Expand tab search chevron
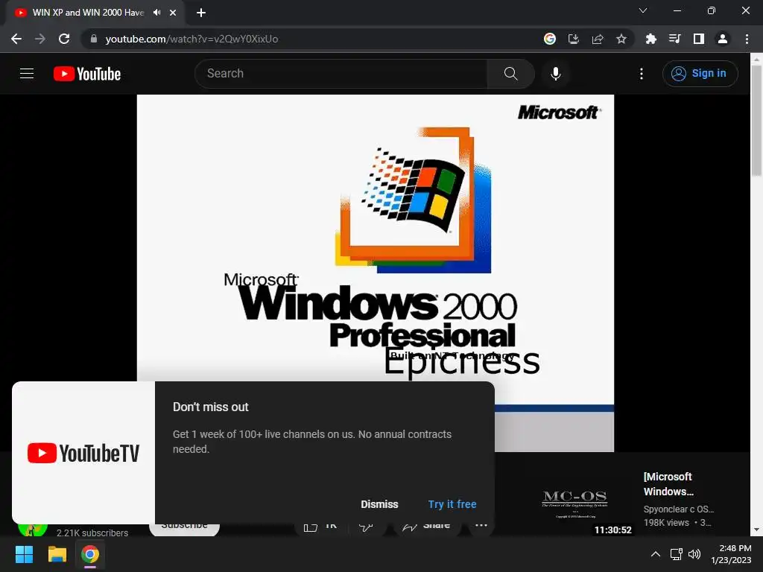The height and width of the screenshot is (572, 763). pos(643,10)
